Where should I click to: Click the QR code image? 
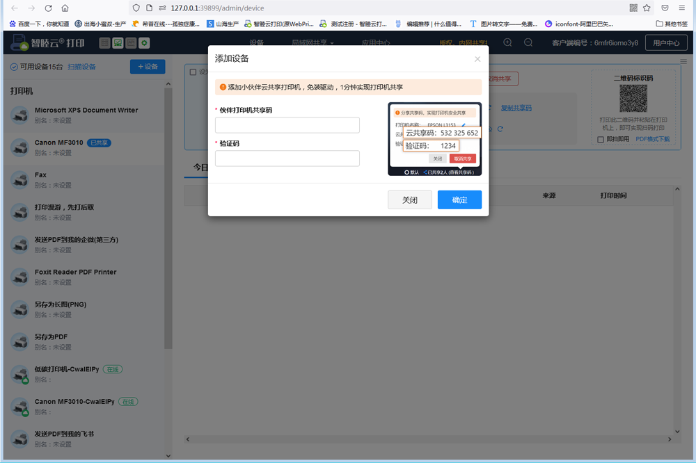633,99
